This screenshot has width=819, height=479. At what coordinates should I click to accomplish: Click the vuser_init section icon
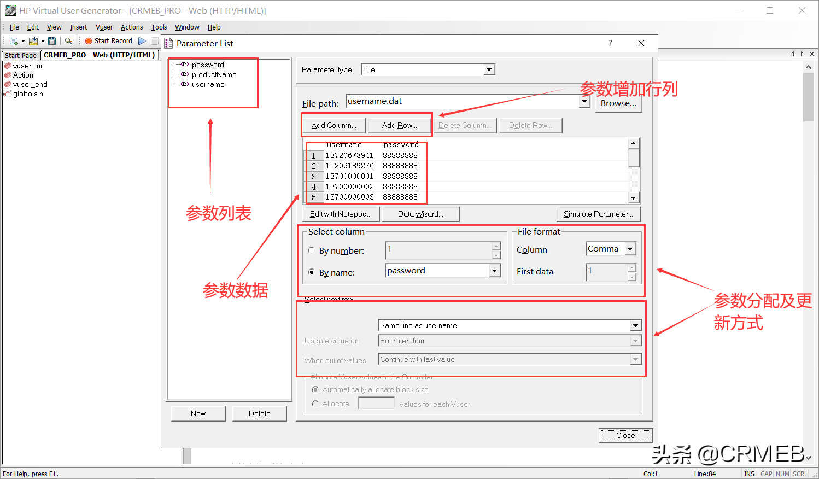pos(8,66)
